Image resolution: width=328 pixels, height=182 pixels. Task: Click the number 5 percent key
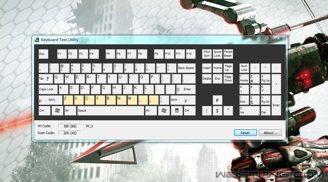(97, 68)
